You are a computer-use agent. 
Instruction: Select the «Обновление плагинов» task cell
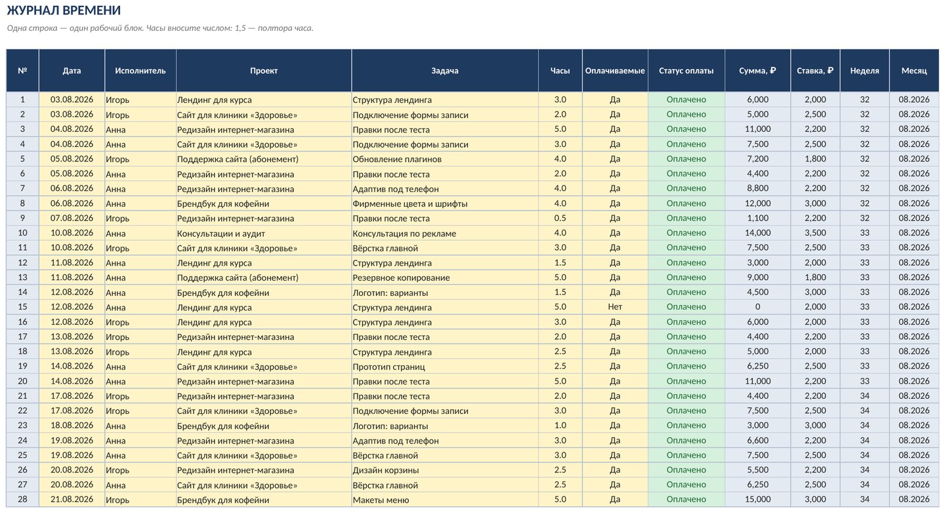tap(445, 159)
